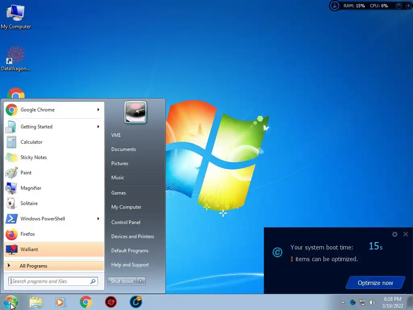Open Games from Start menu
413x310 pixels.
point(119,193)
